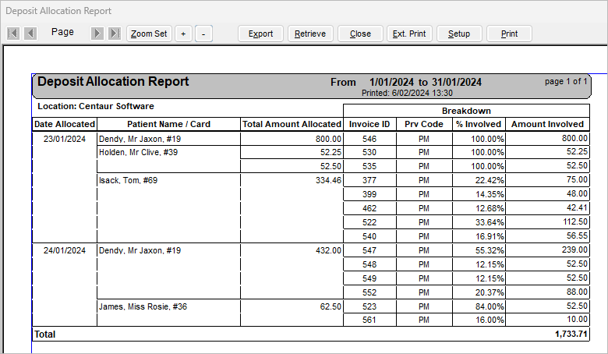Image resolution: width=608 pixels, height=354 pixels.
Task: Click the amount involved 239.00
Action: 575,250
